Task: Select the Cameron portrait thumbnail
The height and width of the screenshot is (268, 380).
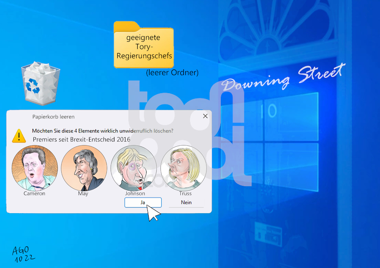Action: coord(35,169)
